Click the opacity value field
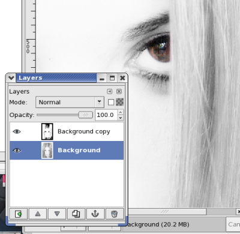 click(x=106, y=115)
